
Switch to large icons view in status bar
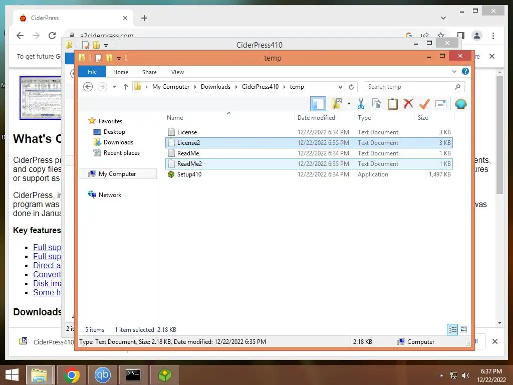[x=463, y=329]
